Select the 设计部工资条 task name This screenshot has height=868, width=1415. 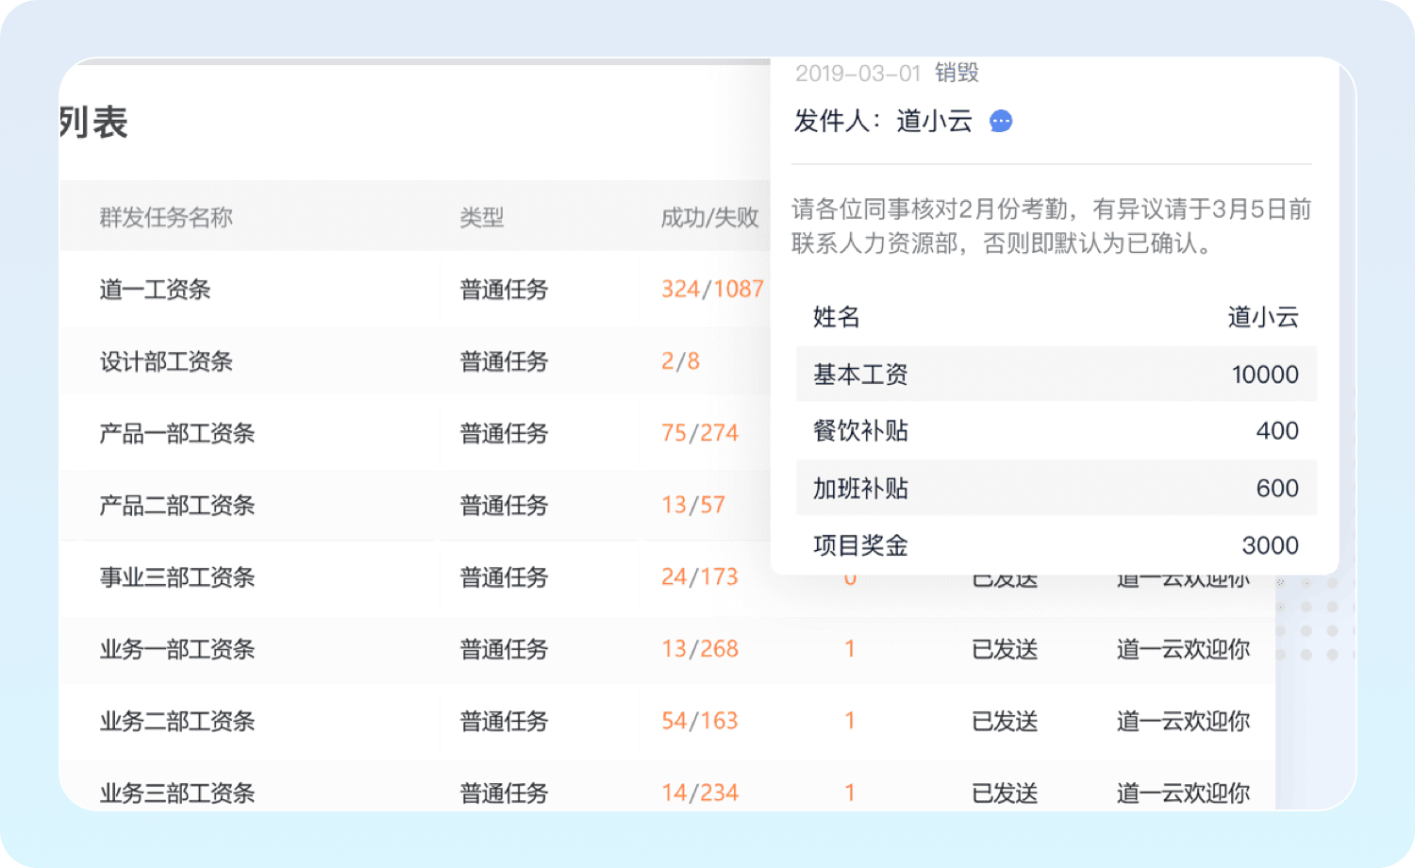166,361
